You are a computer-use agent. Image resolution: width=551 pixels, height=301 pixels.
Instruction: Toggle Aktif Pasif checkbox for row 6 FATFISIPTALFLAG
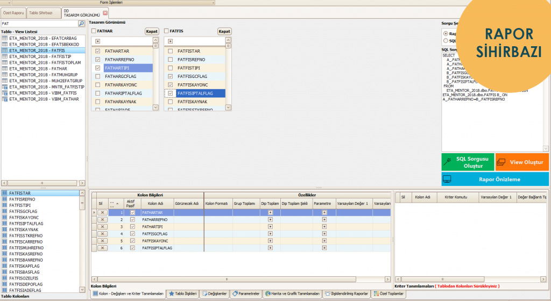(x=132, y=248)
